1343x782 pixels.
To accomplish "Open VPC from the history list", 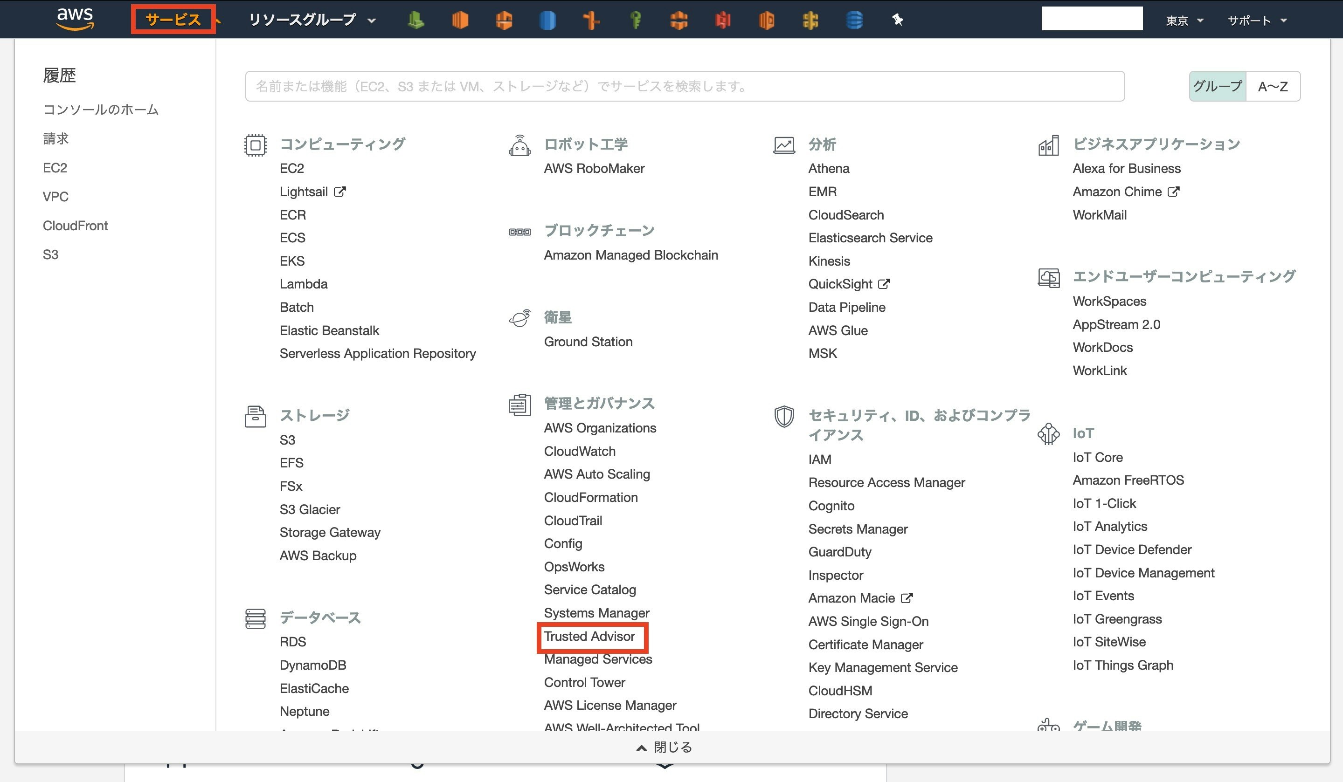I will 55,197.
